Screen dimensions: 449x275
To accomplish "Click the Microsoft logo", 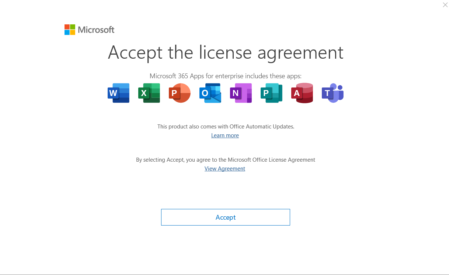I will pyautogui.click(x=90, y=30).
